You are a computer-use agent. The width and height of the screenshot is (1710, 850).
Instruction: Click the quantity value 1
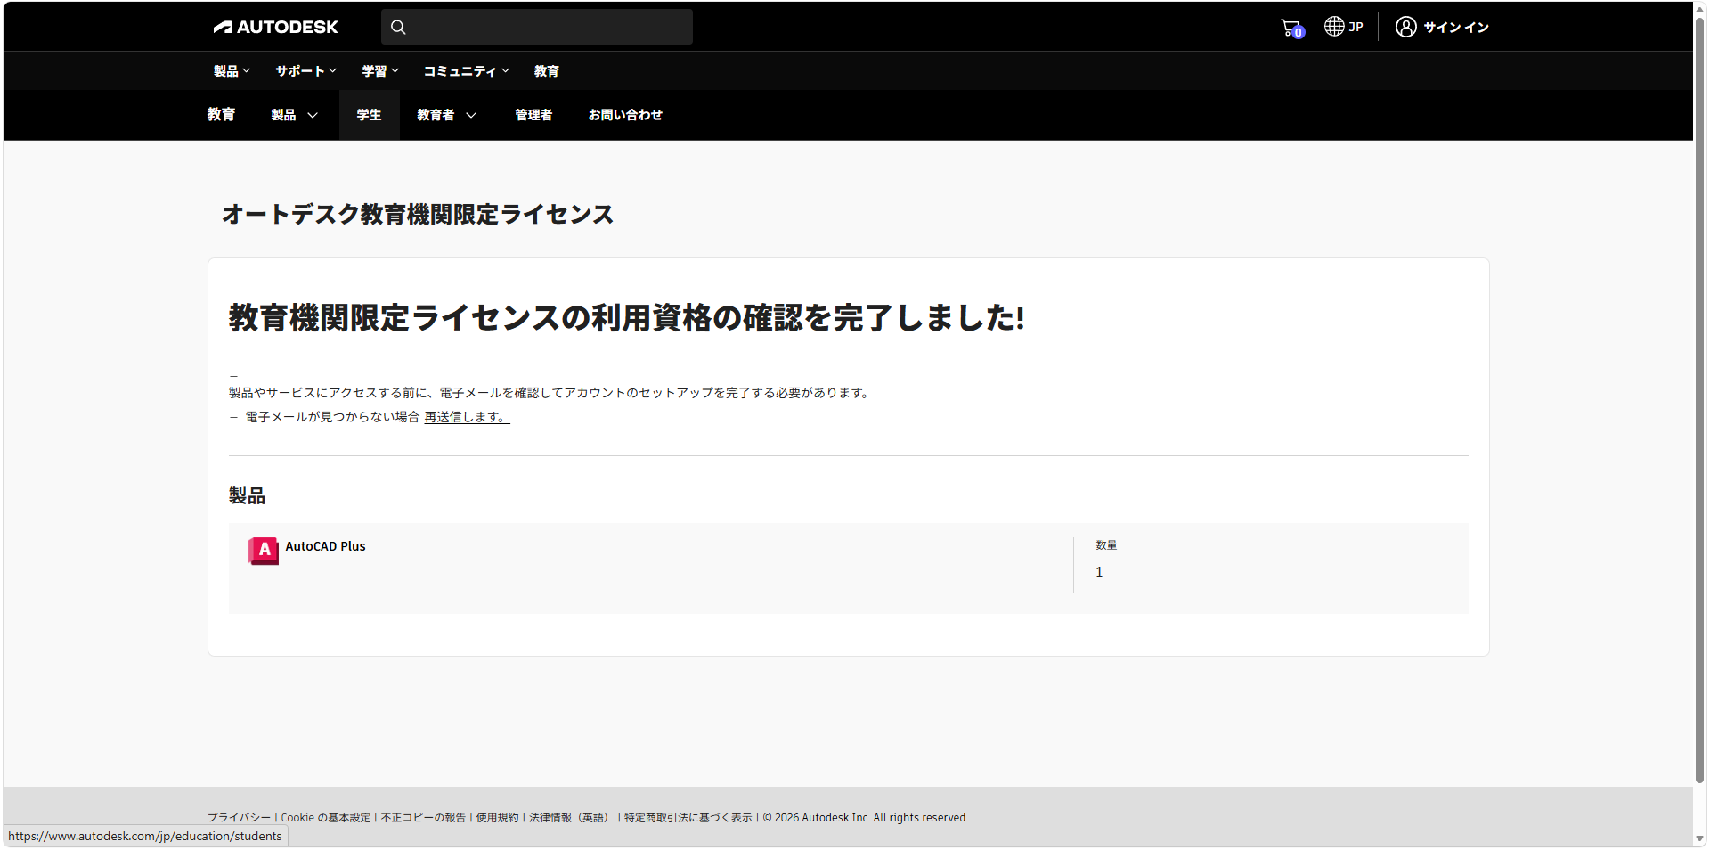[x=1099, y=572]
